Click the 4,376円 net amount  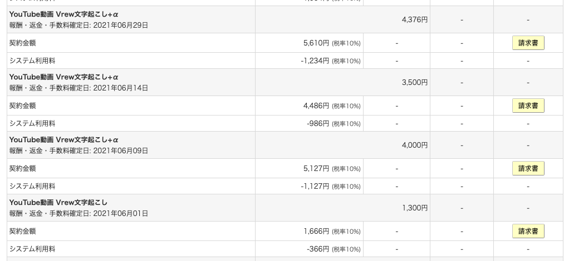tap(414, 19)
